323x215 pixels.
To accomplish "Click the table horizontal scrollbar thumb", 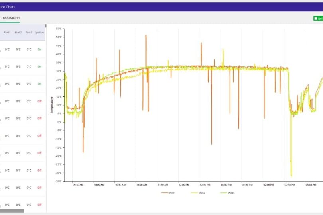I will (x=12, y=211).
